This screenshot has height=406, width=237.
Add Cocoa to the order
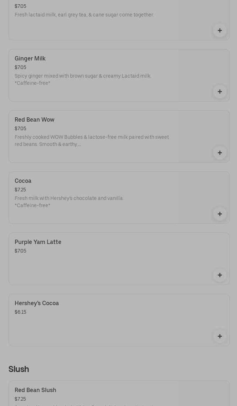[220, 214]
